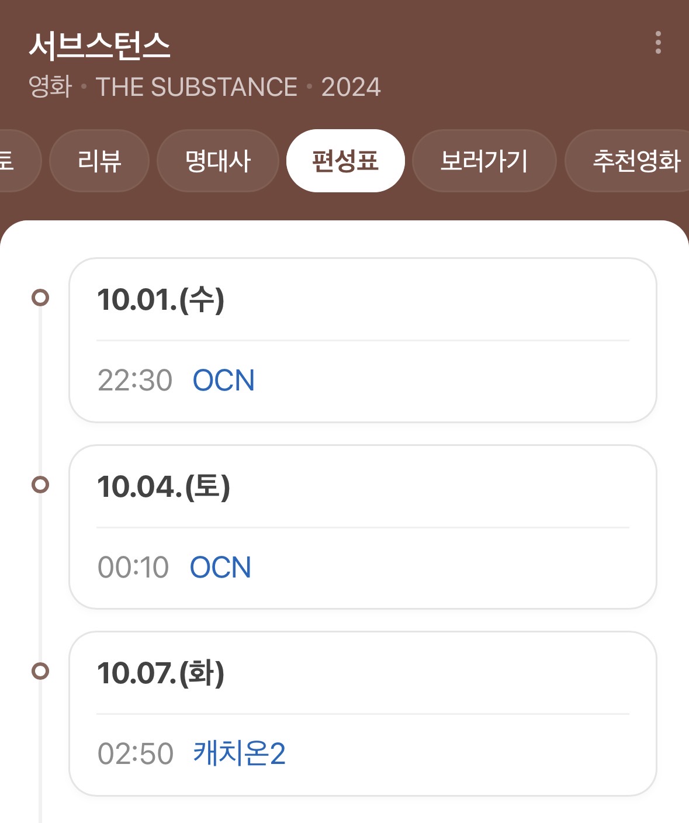Go to the 보러가기 tab
The width and height of the screenshot is (689, 823).
[484, 161]
